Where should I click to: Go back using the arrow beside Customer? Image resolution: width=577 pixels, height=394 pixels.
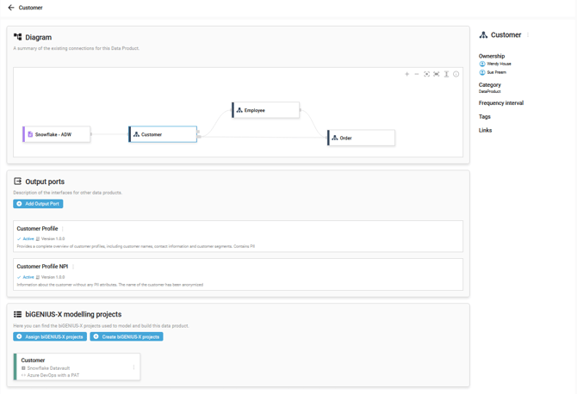(x=11, y=8)
